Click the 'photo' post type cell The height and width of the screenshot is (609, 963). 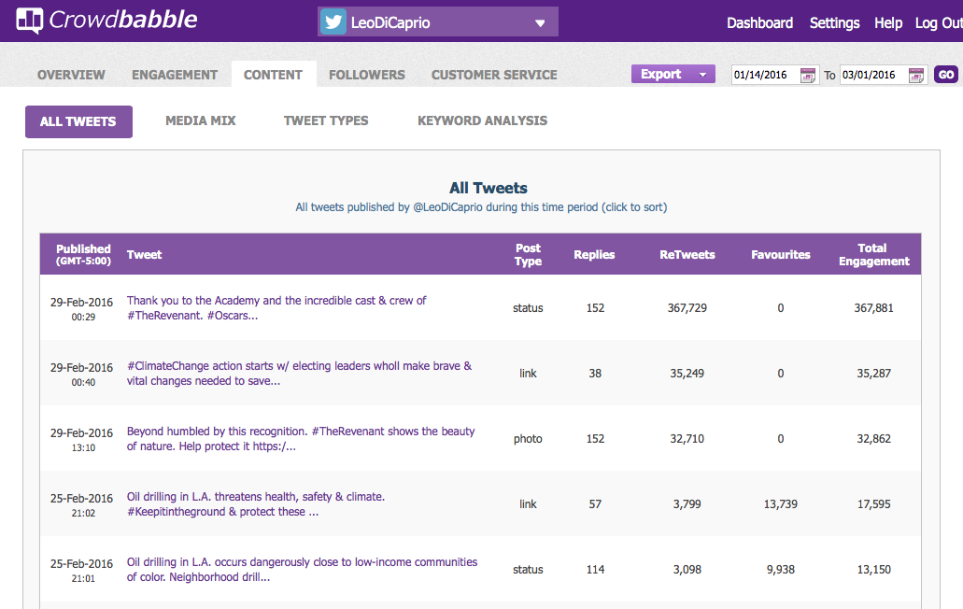pos(528,439)
